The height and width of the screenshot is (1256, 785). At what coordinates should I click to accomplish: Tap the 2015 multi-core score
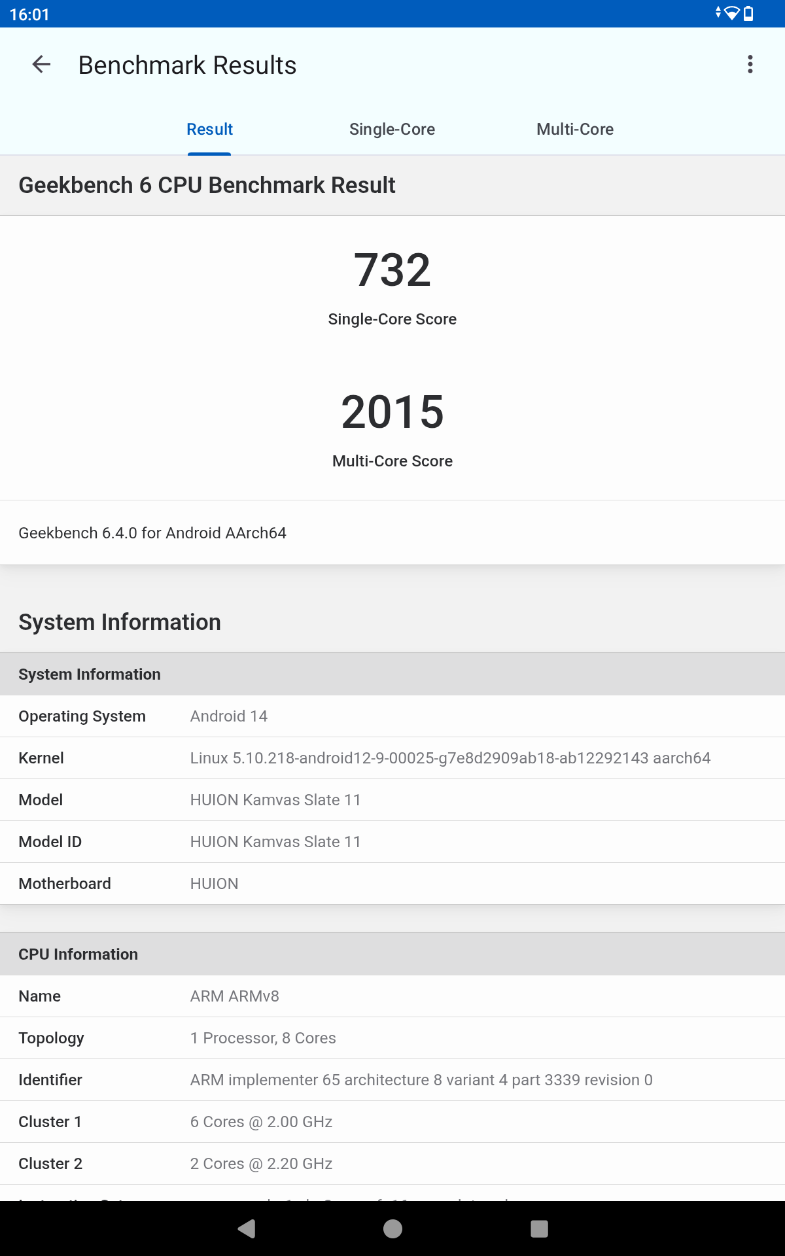(392, 412)
